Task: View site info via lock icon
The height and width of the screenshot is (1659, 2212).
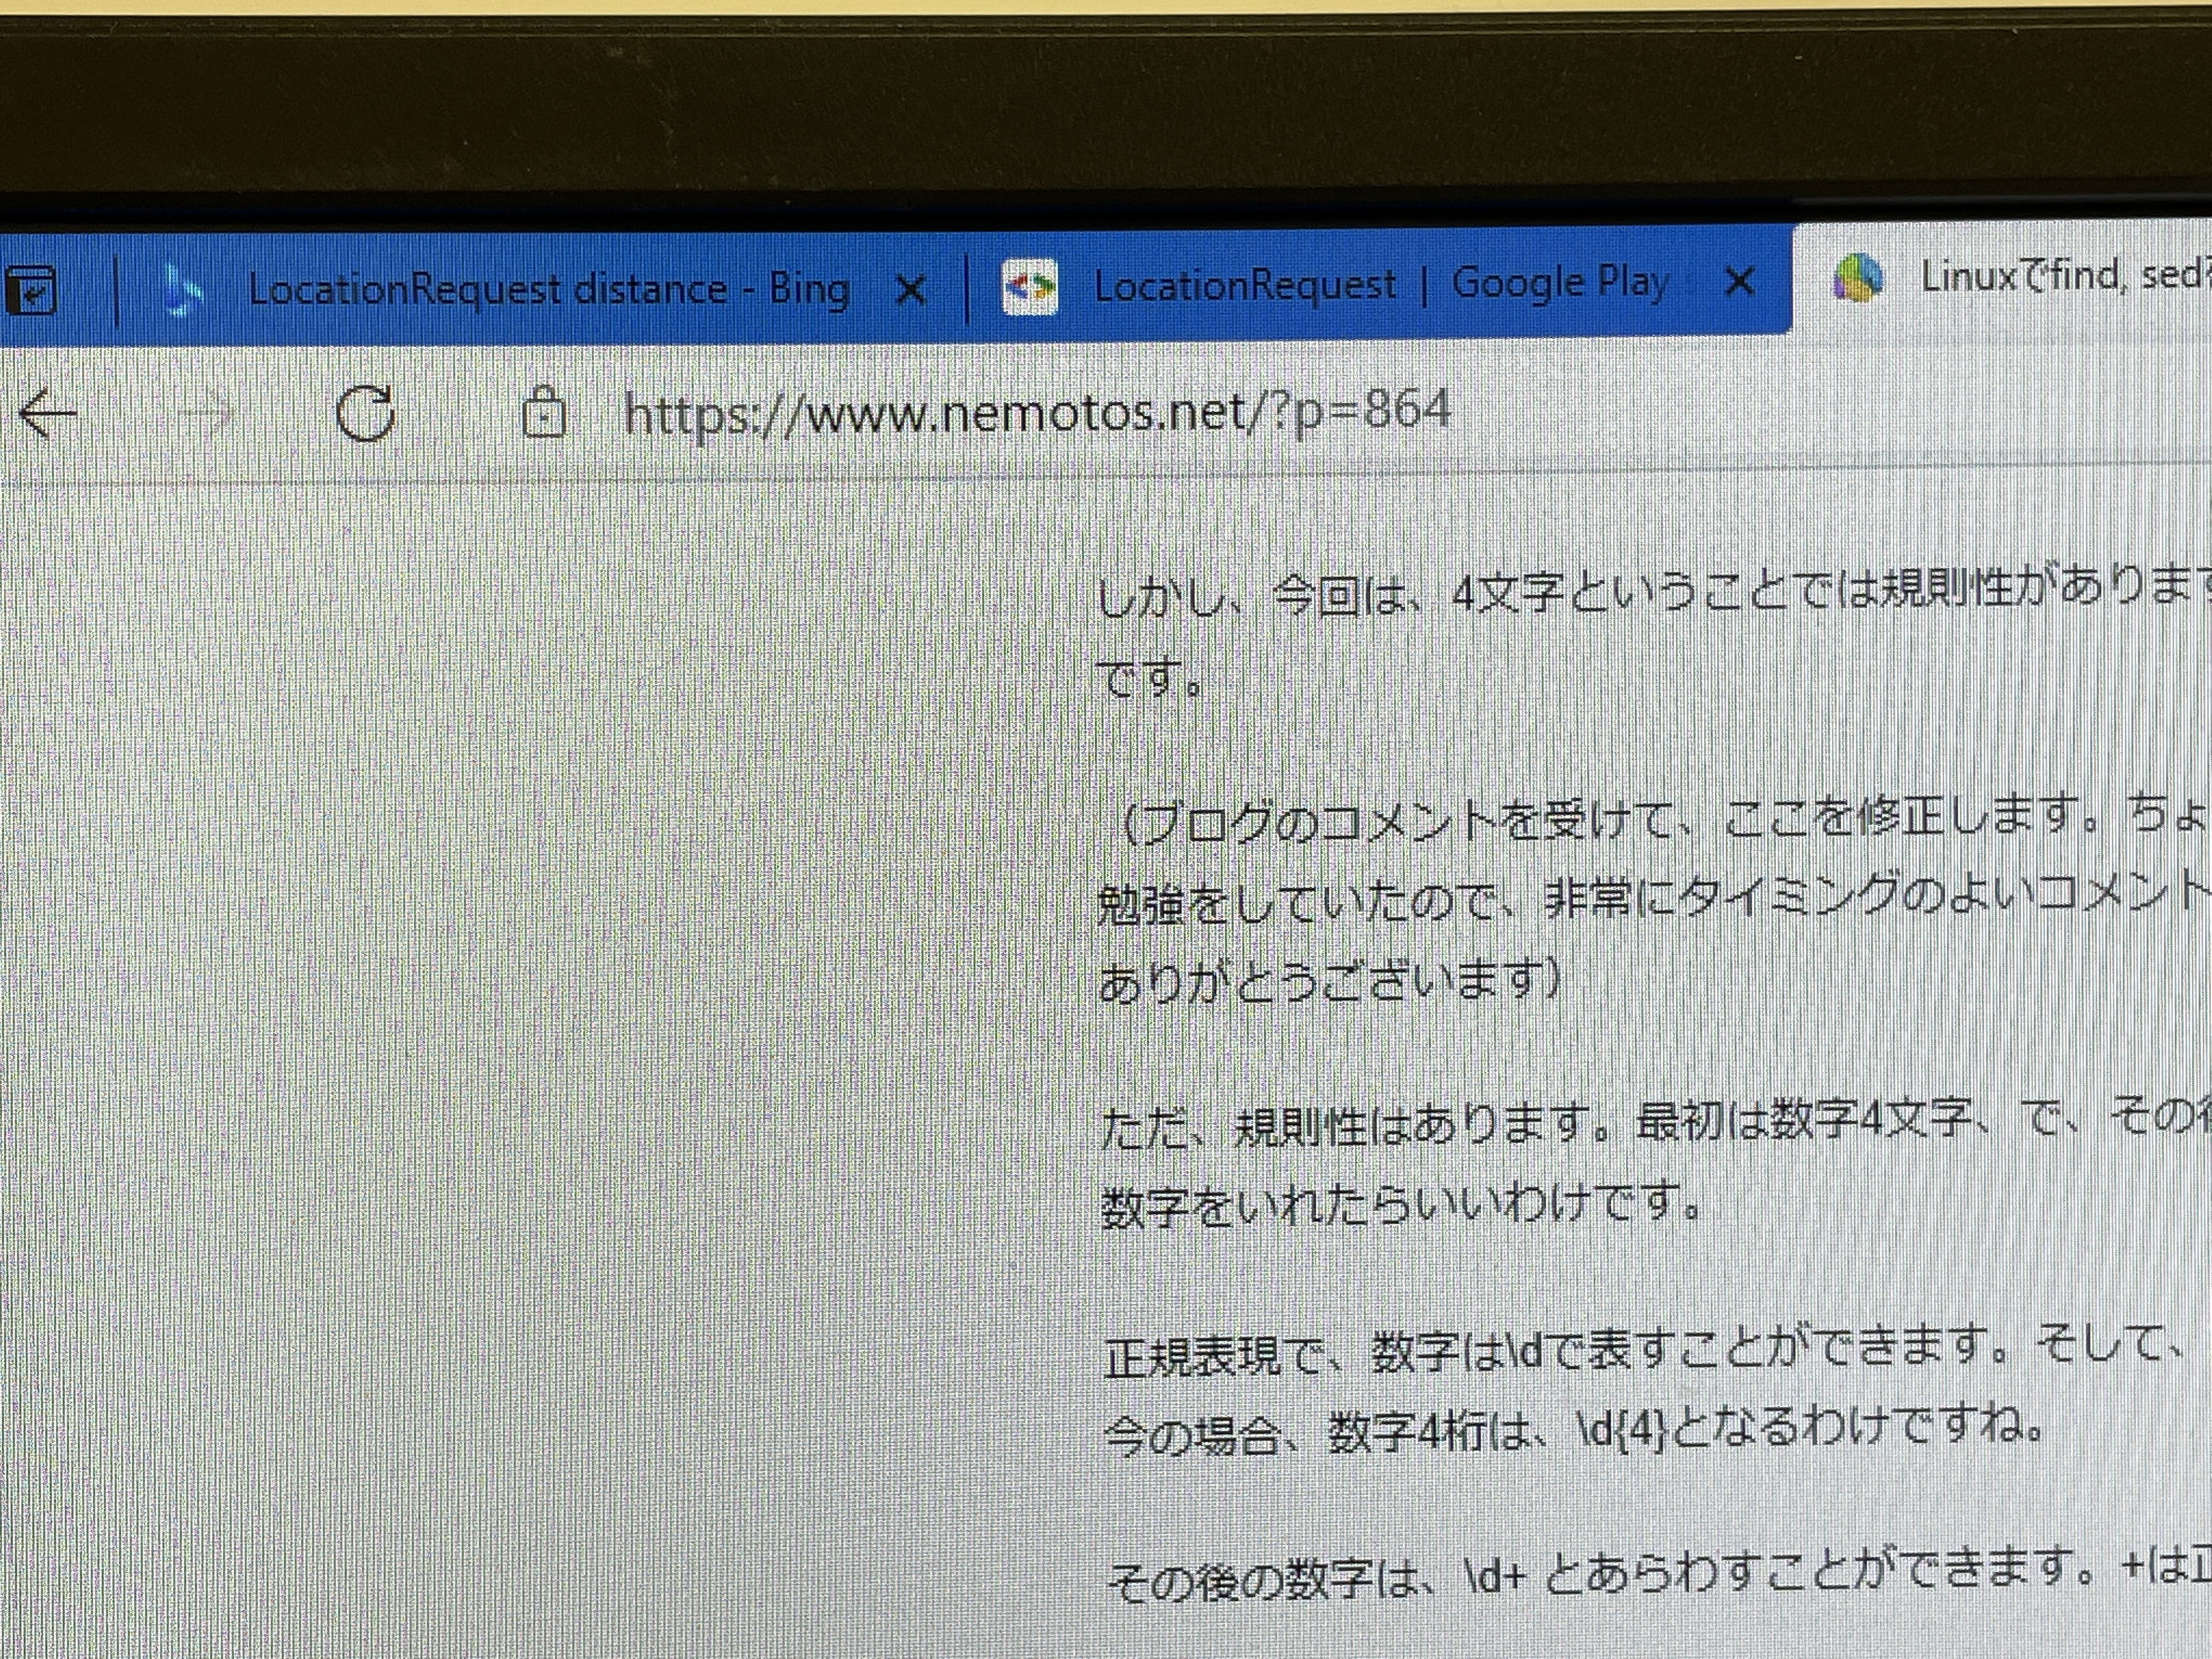Action: pyautogui.click(x=544, y=412)
